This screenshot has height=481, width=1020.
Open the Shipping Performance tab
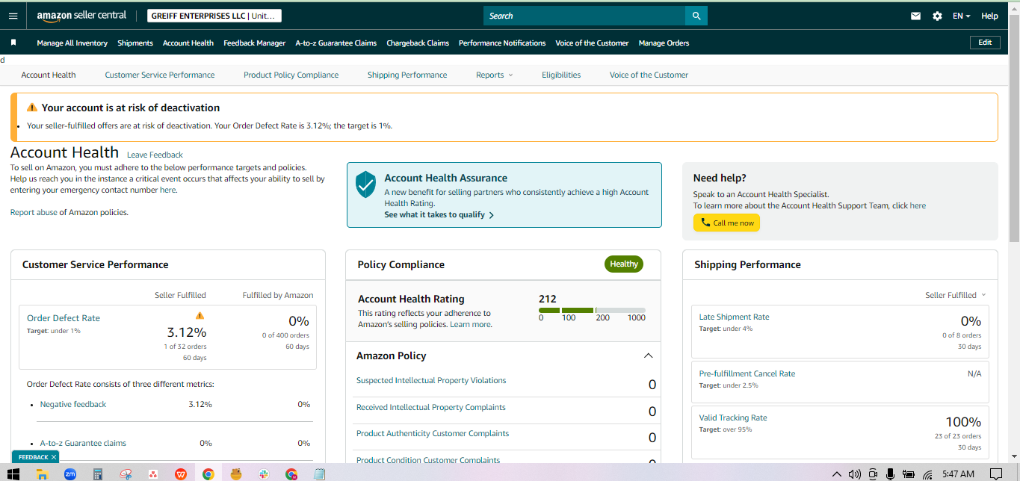(407, 75)
